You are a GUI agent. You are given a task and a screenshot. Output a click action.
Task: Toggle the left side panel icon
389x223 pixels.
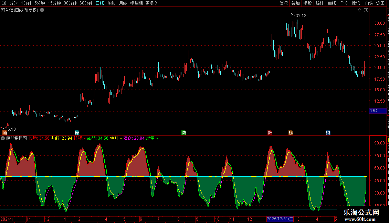click(4, 3)
